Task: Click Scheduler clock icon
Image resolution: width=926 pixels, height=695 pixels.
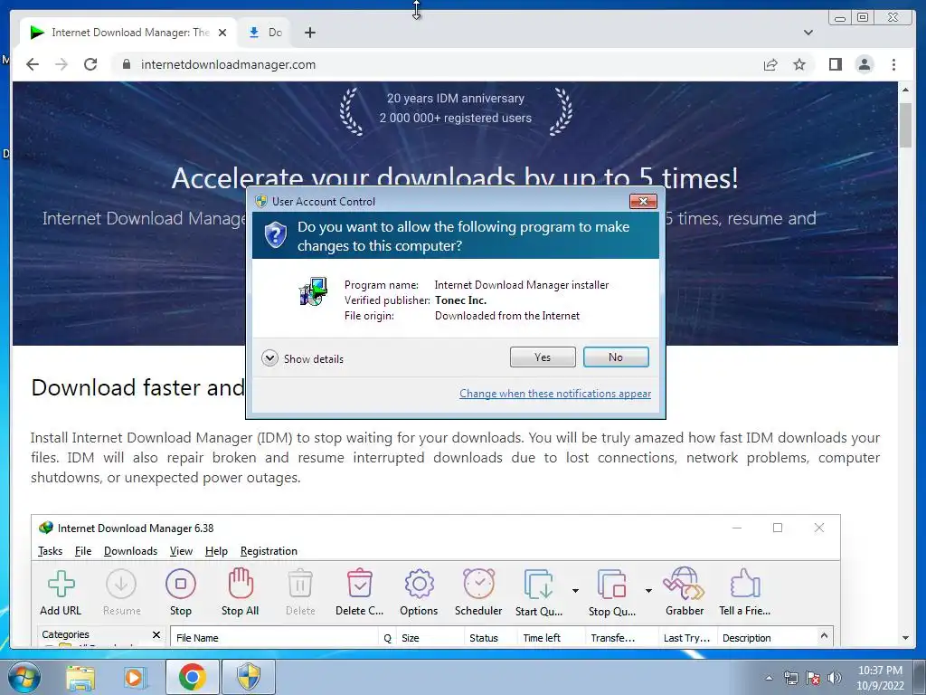Action: click(478, 584)
